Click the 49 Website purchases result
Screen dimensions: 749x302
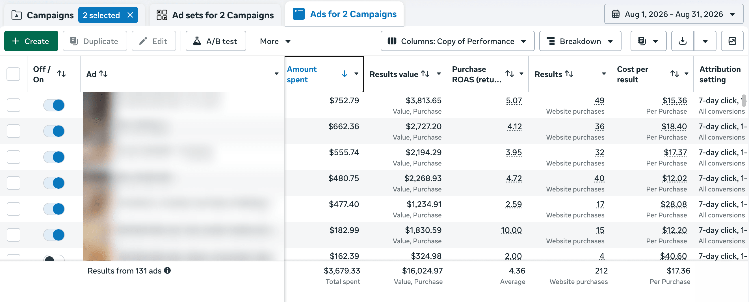click(x=599, y=101)
